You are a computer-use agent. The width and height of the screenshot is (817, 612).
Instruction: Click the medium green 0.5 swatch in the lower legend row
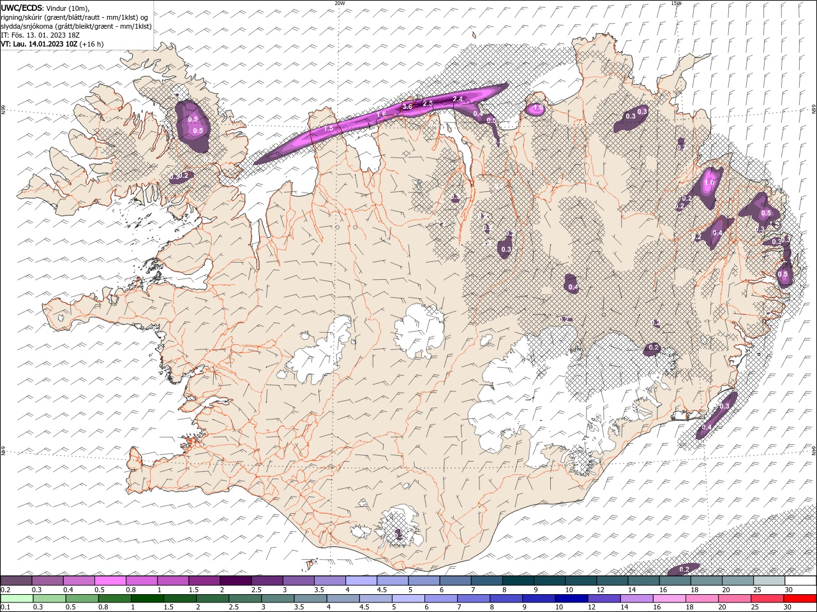click(82, 599)
